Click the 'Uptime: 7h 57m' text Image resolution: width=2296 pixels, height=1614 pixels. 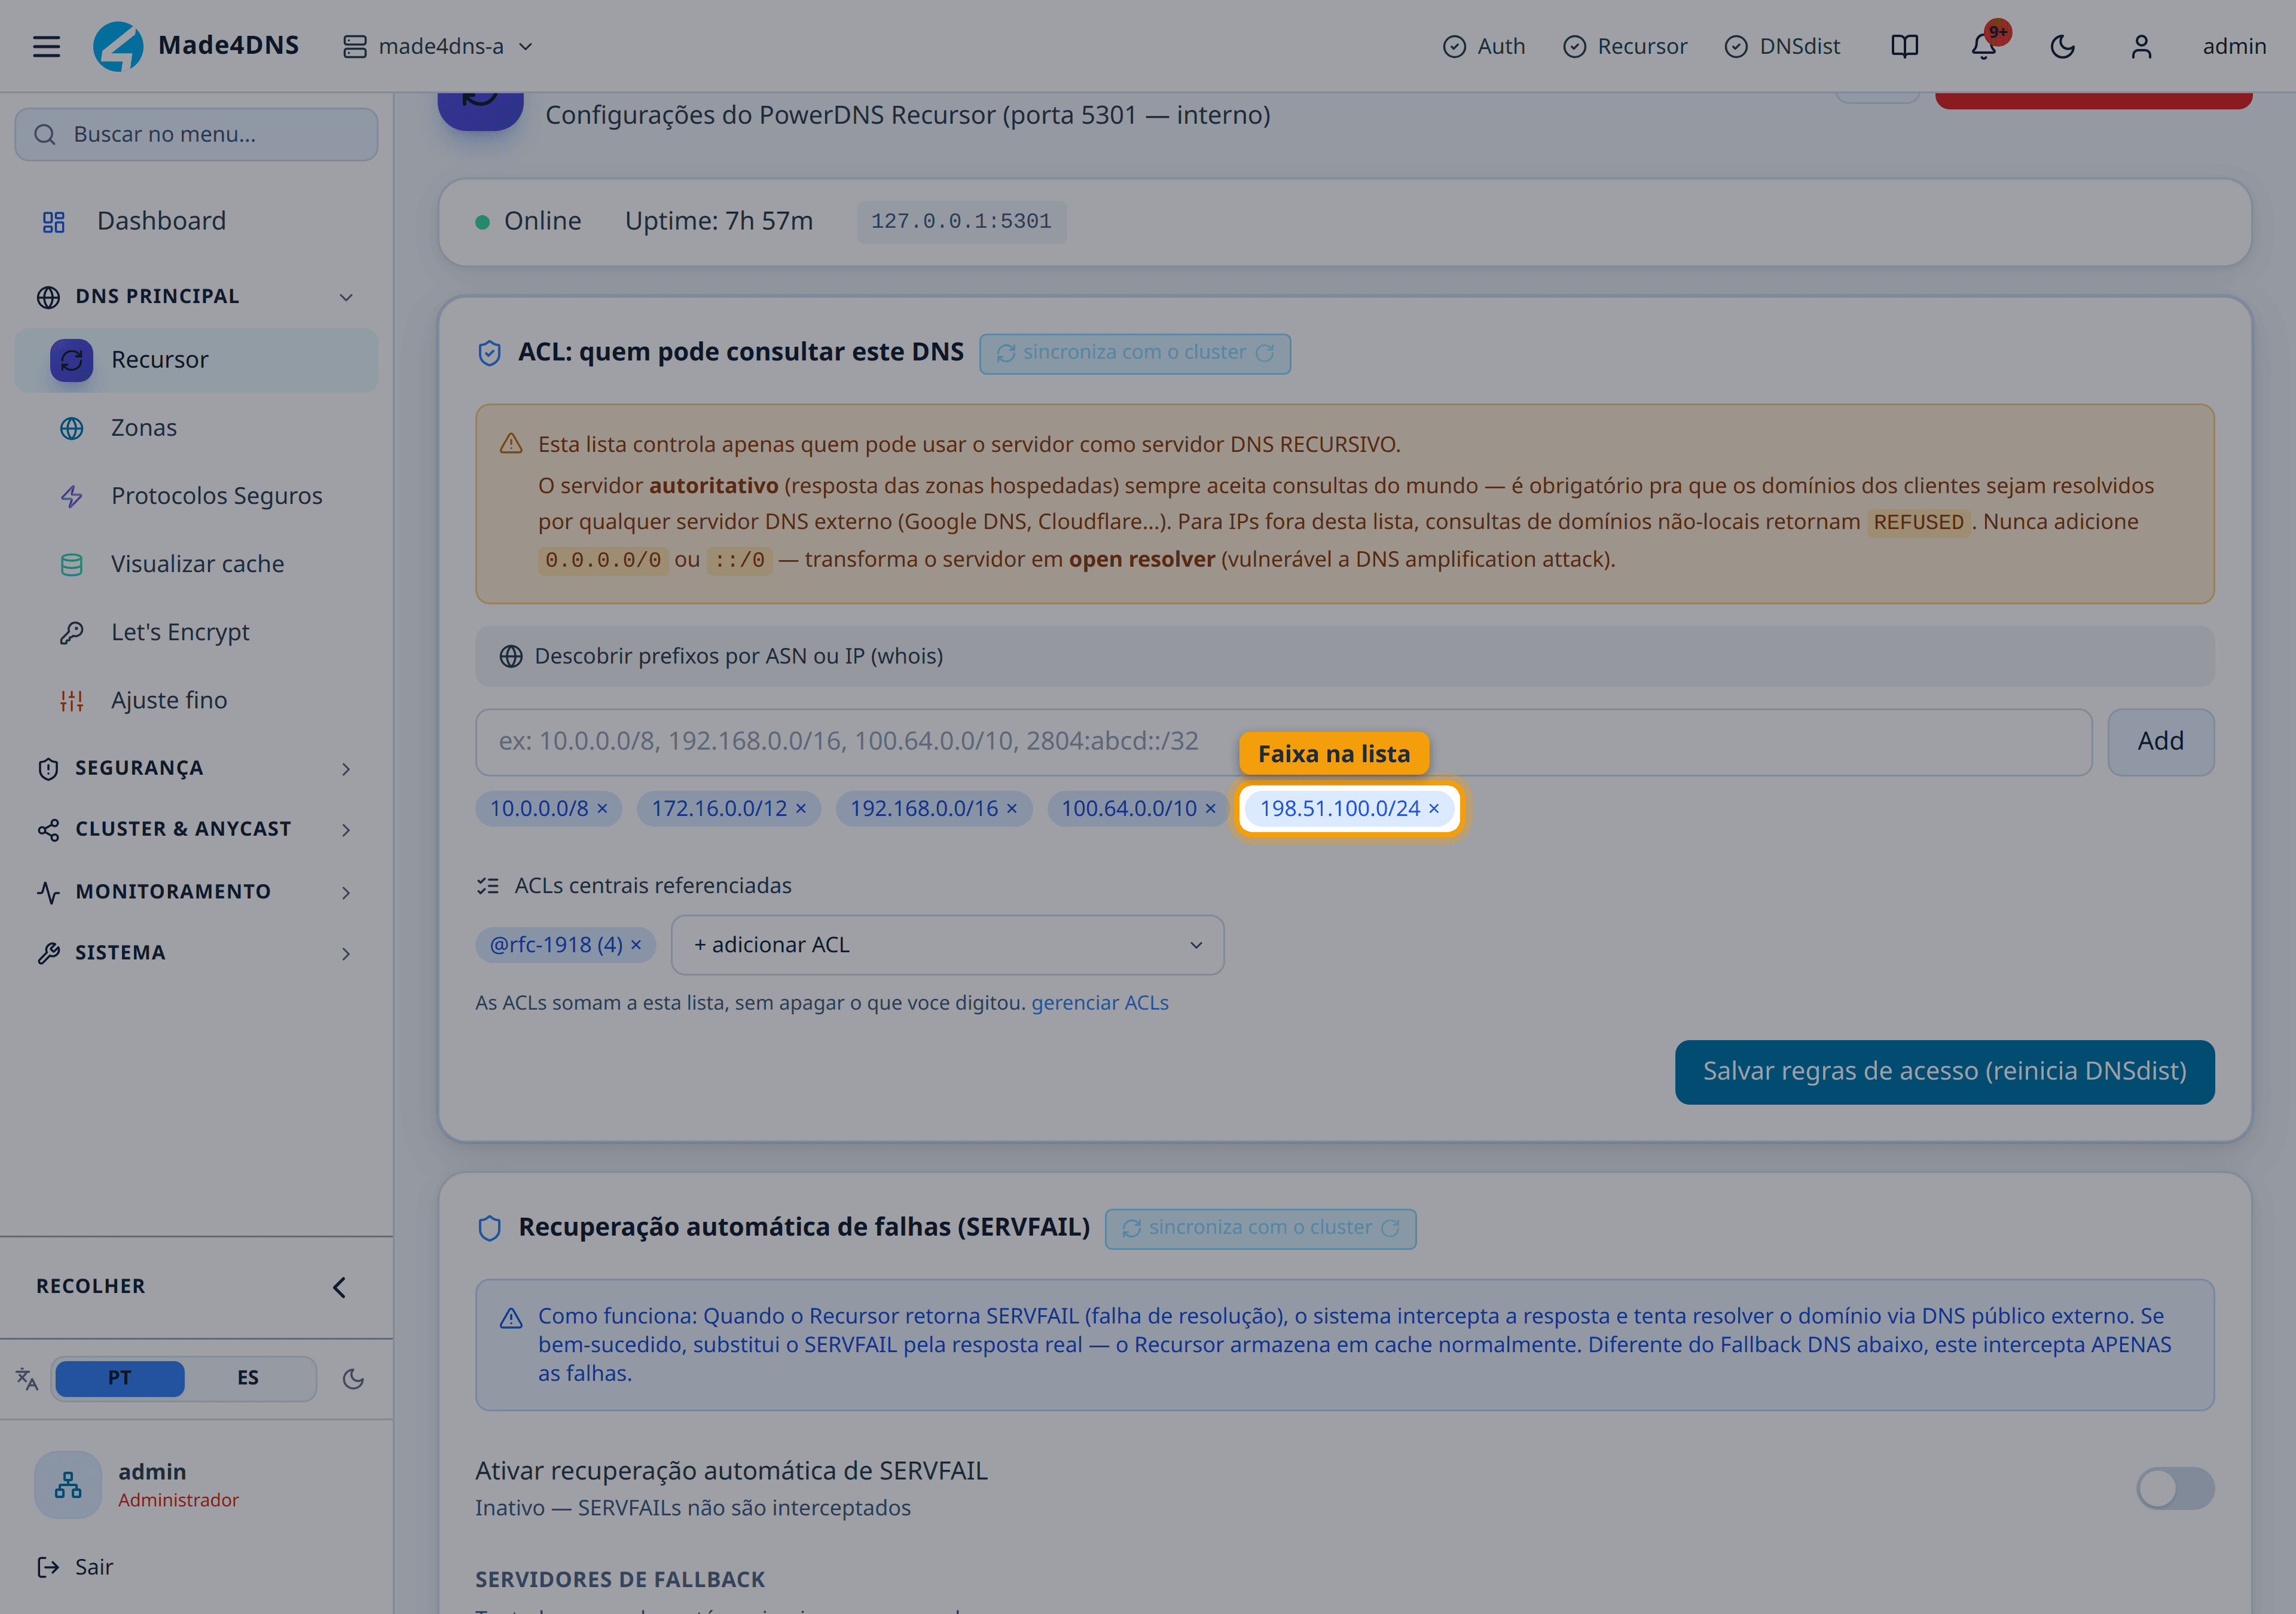coord(719,221)
